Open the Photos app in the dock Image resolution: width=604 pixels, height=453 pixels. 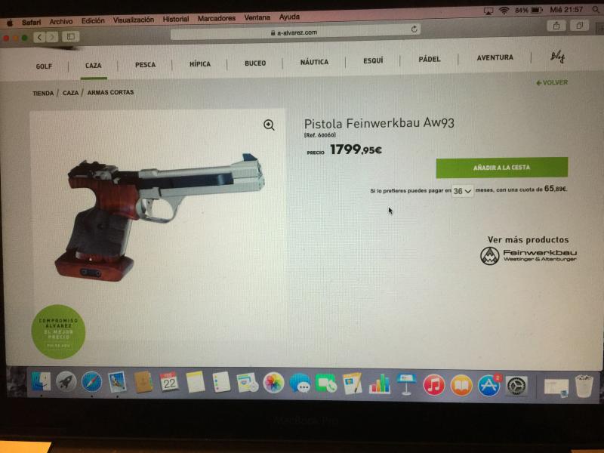(273, 384)
